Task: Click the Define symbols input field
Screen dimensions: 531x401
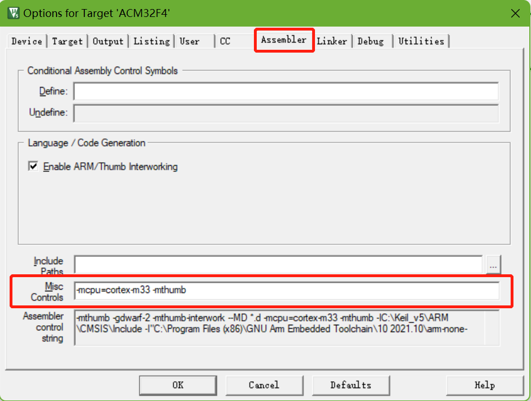Action: pyautogui.click(x=286, y=91)
